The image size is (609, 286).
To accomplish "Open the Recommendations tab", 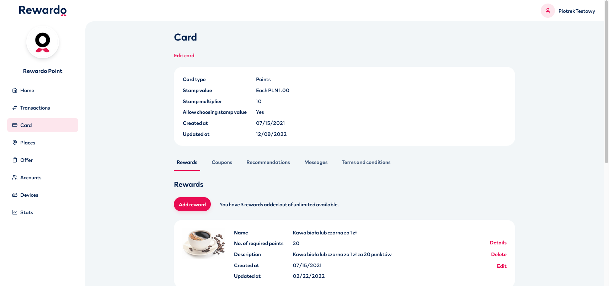I will click(x=268, y=162).
